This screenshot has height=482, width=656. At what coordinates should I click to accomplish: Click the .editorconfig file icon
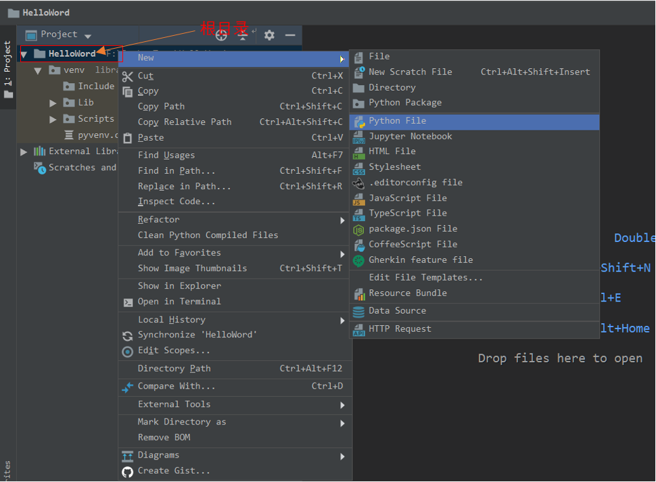(x=359, y=183)
